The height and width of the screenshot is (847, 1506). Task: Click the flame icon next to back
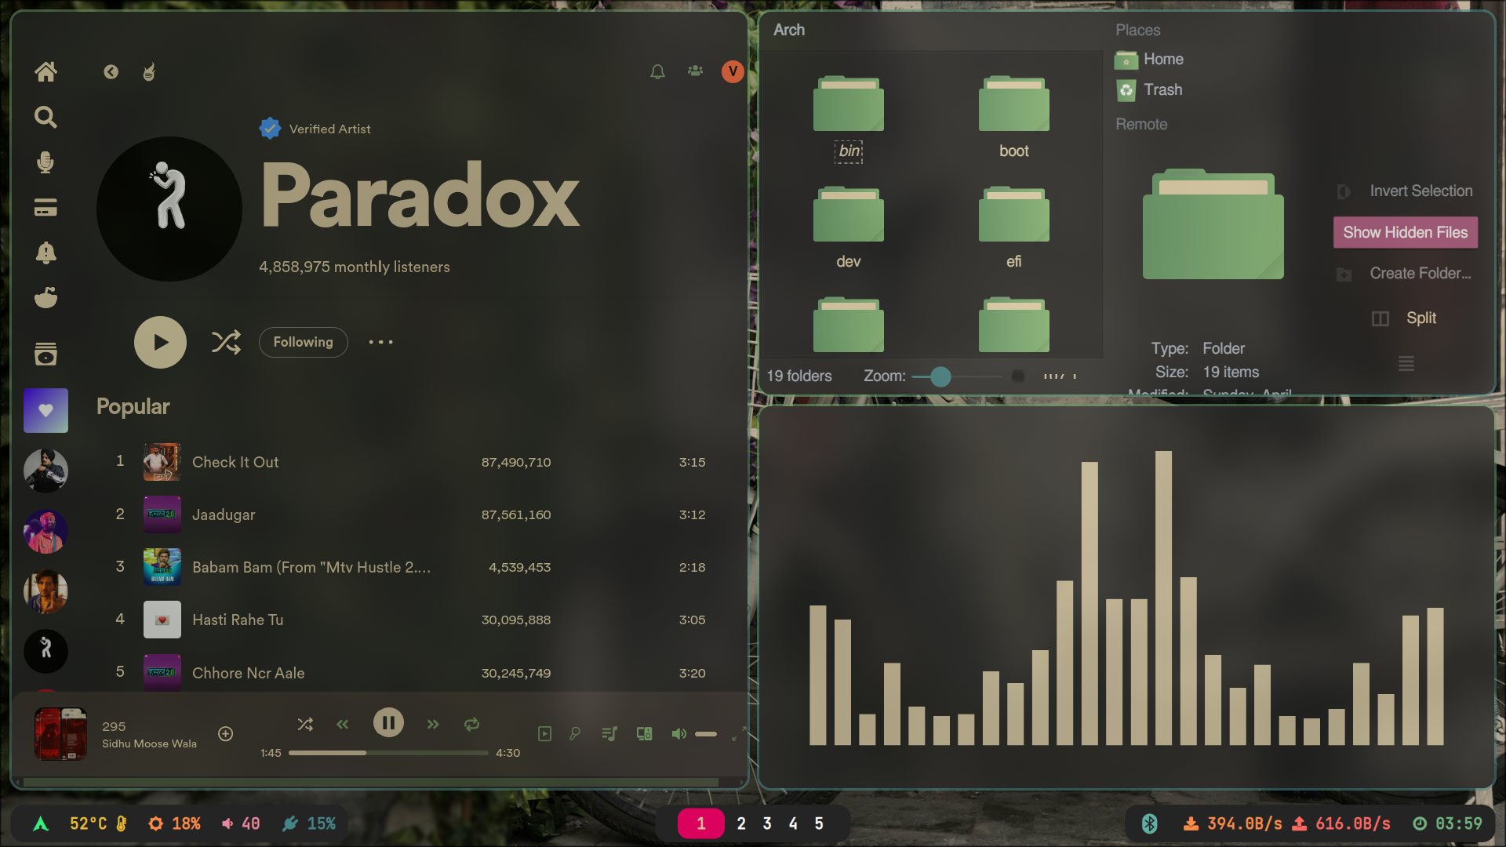pyautogui.click(x=149, y=72)
